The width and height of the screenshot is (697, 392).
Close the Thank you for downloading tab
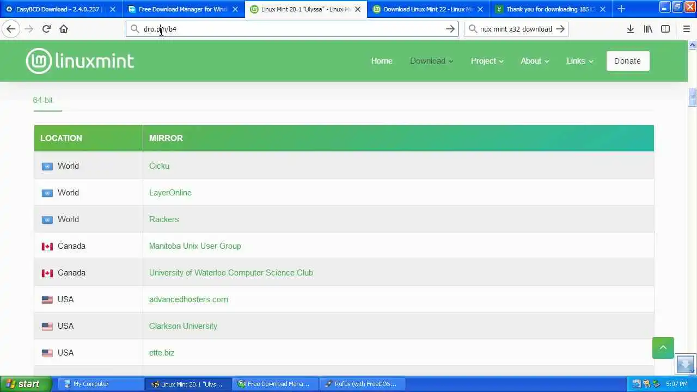[x=603, y=9]
